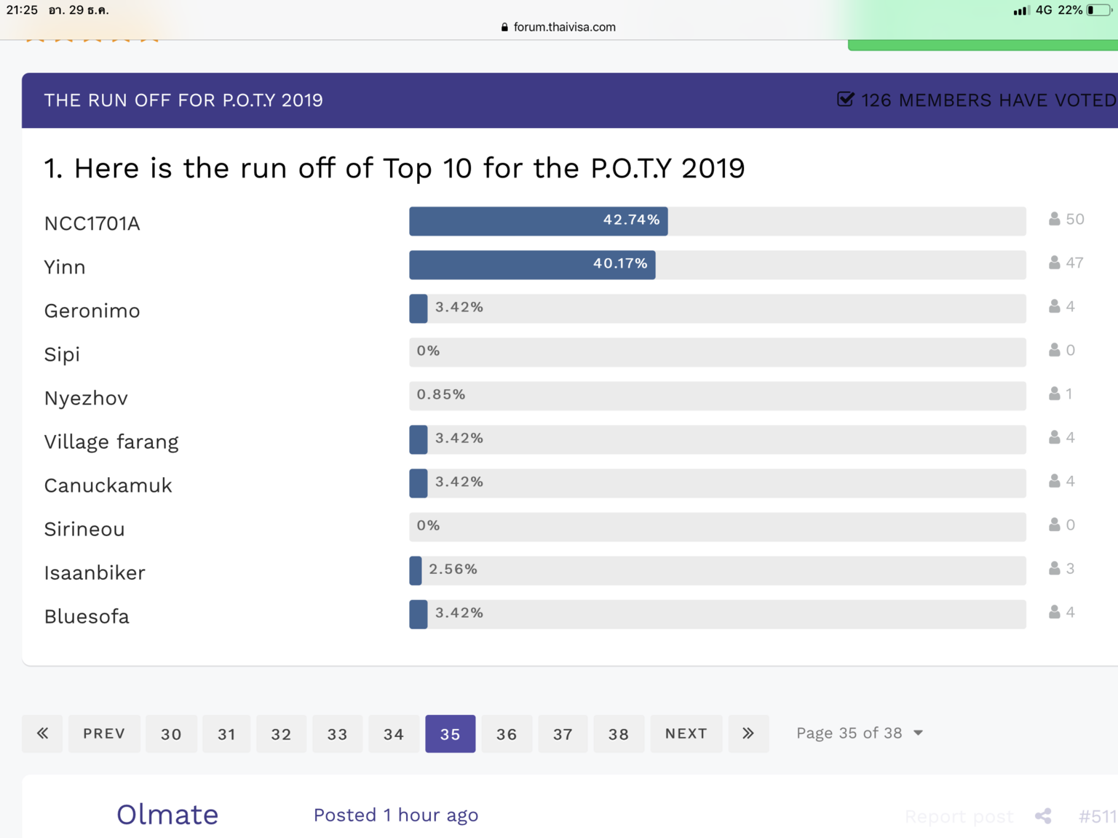Click NCC1701A's 42.74% result bar
The image size is (1118, 838).
tap(538, 221)
